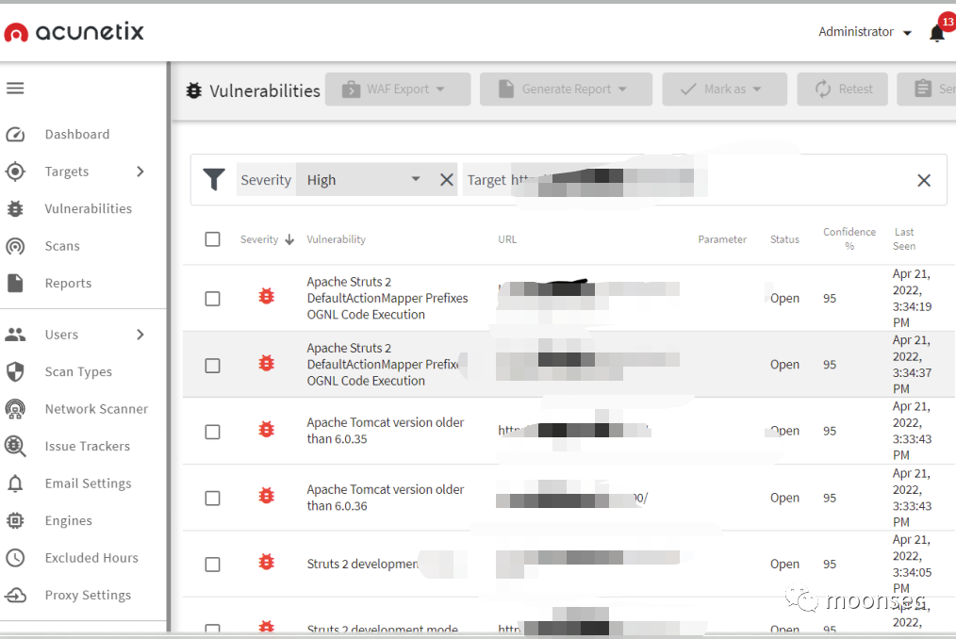Screen dimensions: 956x639
Task: Remove the Severity filter with X
Action: click(447, 180)
